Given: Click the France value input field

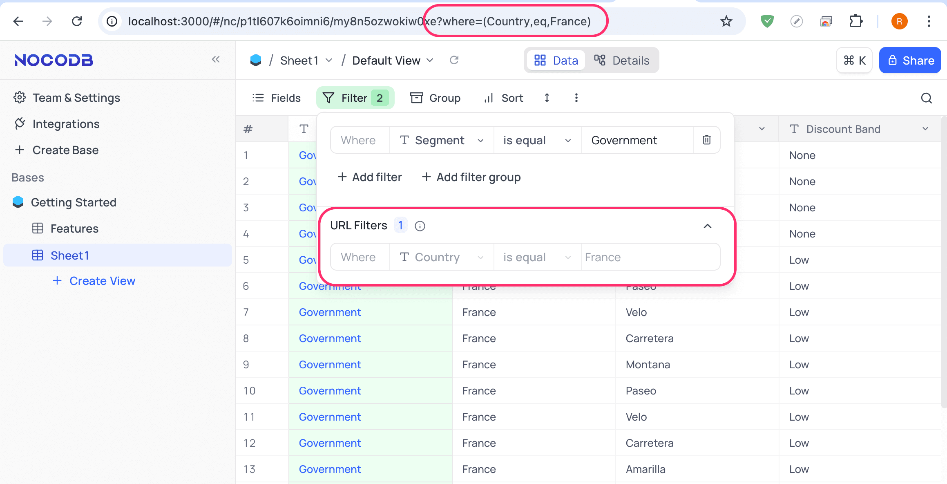Looking at the screenshot, I should point(650,257).
